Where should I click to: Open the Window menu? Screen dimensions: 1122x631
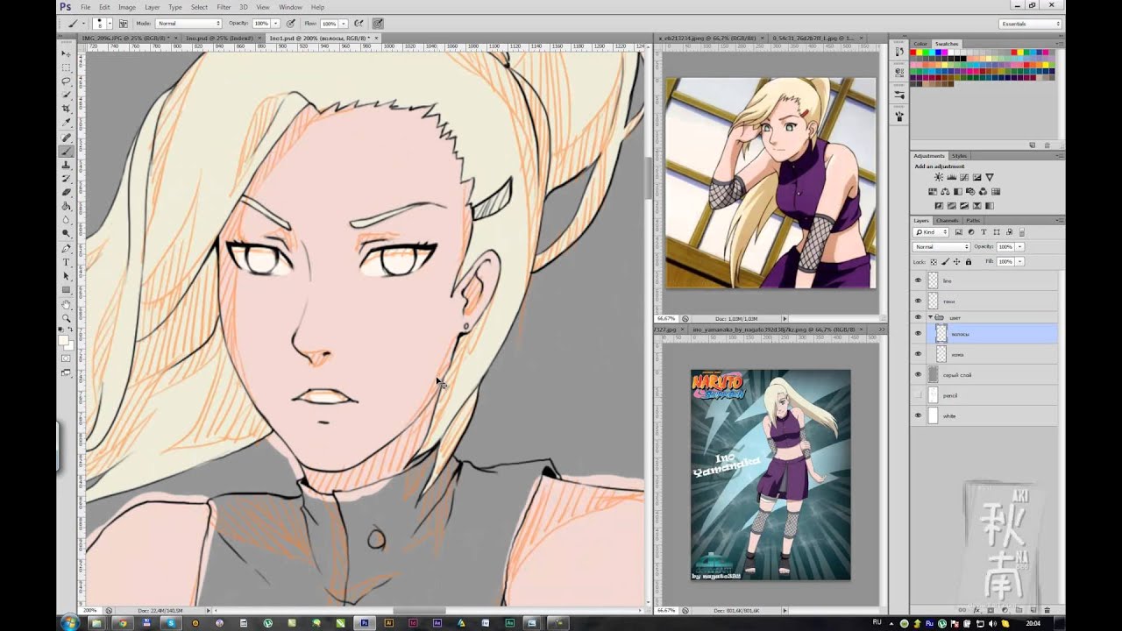(290, 7)
